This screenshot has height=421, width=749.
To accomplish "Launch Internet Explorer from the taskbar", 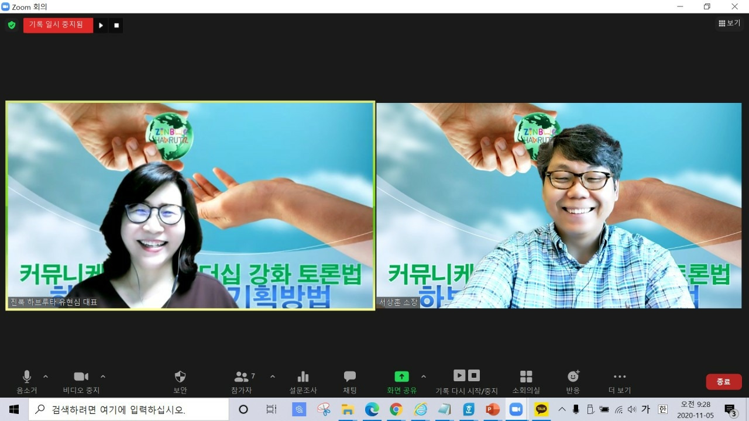I will (420, 409).
